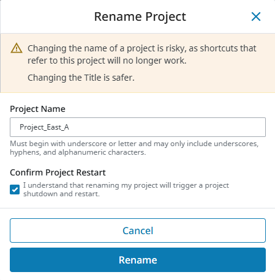Click the 'refer to this project will no longer work' line
275x280 pixels.
107,61
